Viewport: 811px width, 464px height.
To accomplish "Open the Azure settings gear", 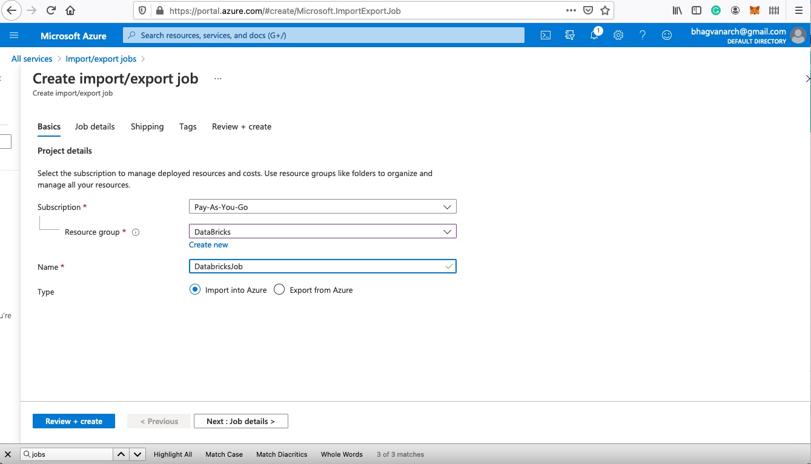I will [x=618, y=35].
